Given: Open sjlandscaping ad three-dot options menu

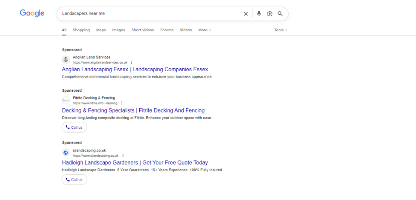Looking at the screenshot, I should 123,156.
